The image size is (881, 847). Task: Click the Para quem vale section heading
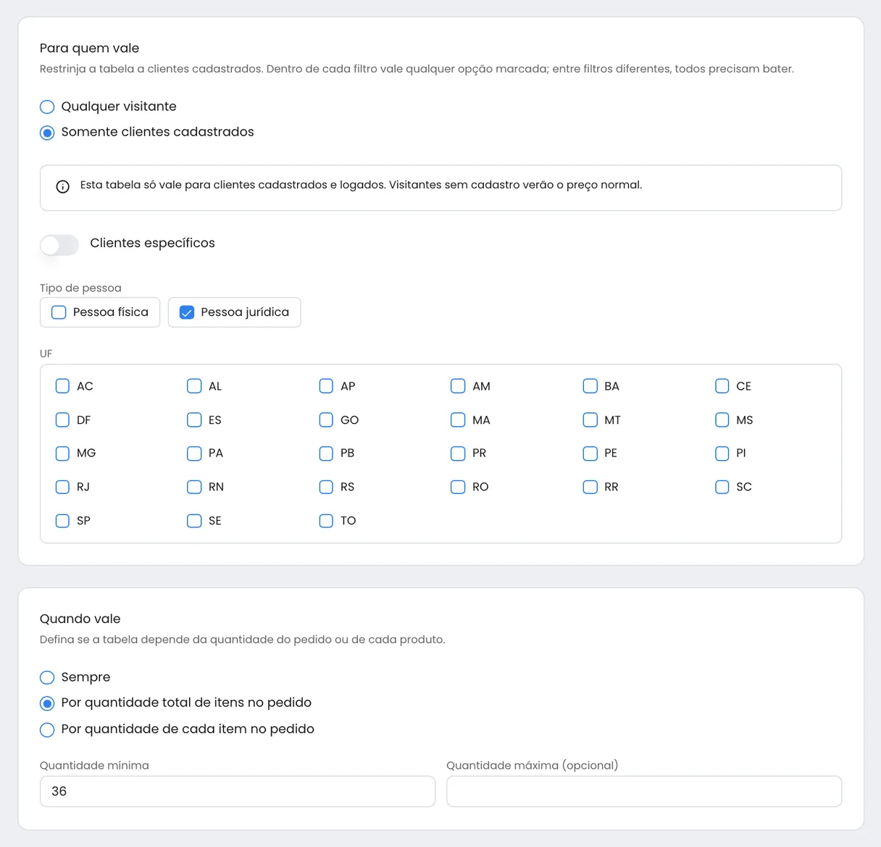coord(89,49)
